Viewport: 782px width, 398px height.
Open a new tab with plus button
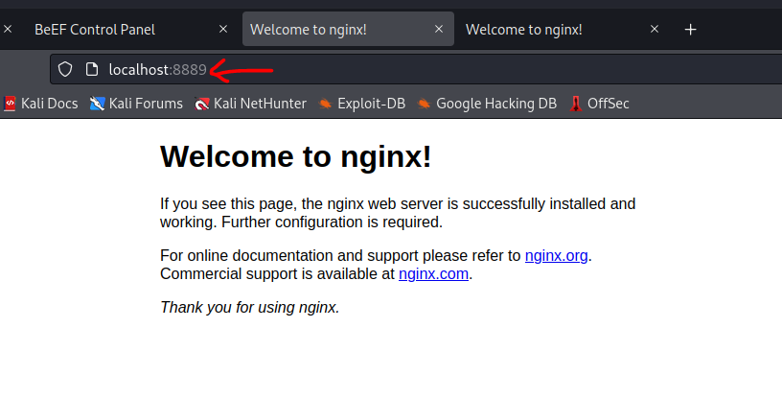coord(690,30)
